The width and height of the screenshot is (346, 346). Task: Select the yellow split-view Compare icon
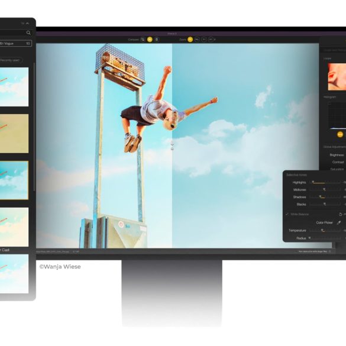150,40
